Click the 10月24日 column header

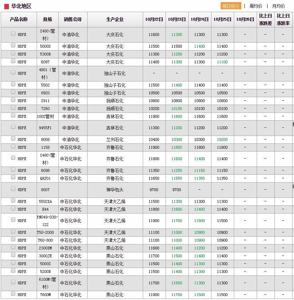199,19
